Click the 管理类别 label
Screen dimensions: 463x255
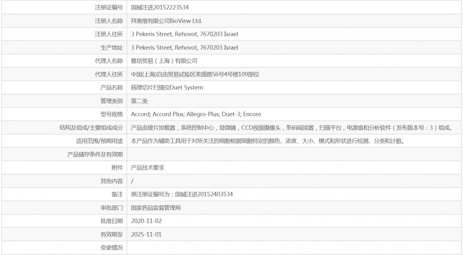click(112, 101)
